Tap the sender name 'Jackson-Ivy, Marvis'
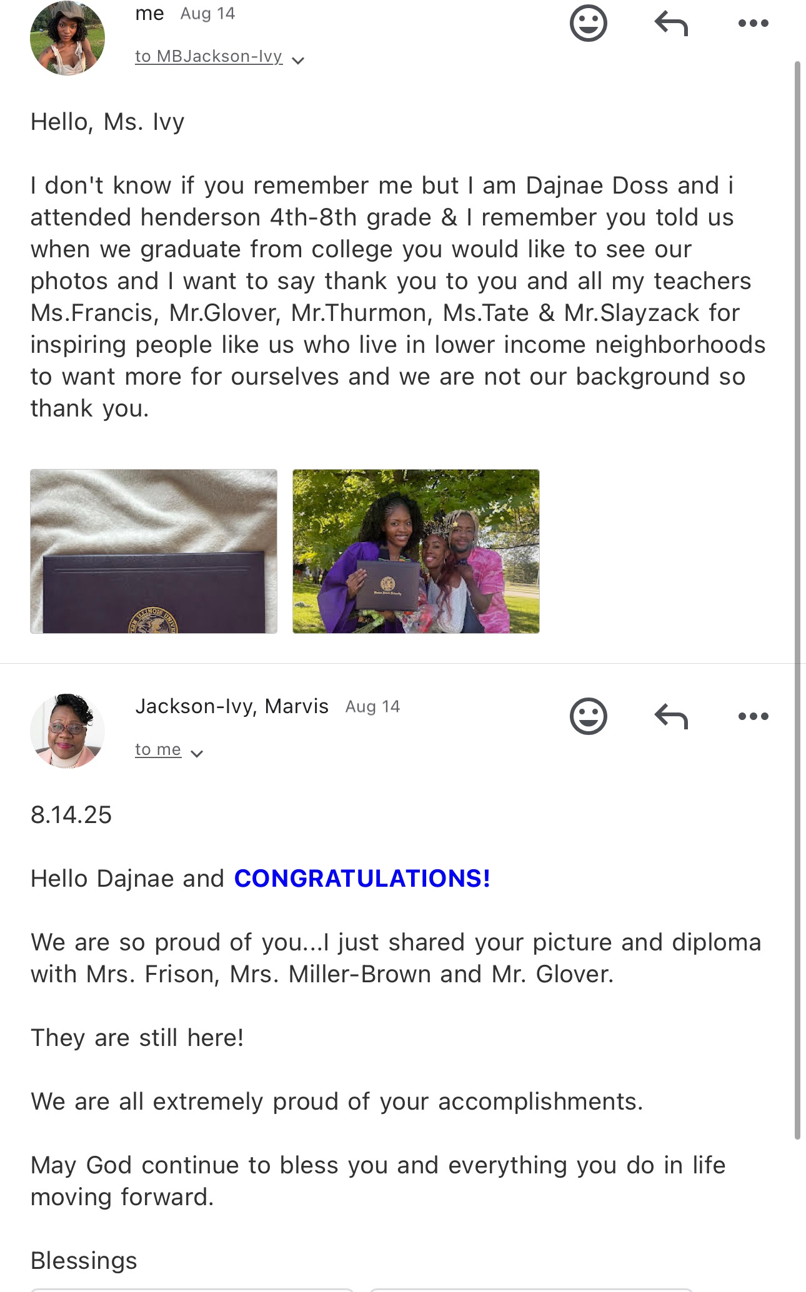 [232, 706]
